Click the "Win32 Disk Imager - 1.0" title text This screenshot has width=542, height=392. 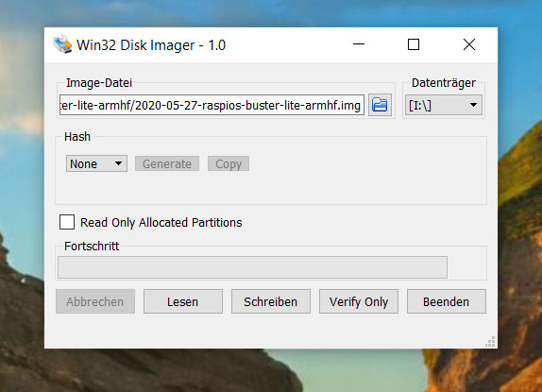(151, 45)
